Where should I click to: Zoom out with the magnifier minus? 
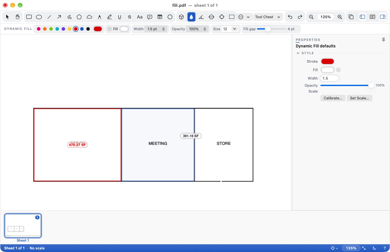click(311, 17)
